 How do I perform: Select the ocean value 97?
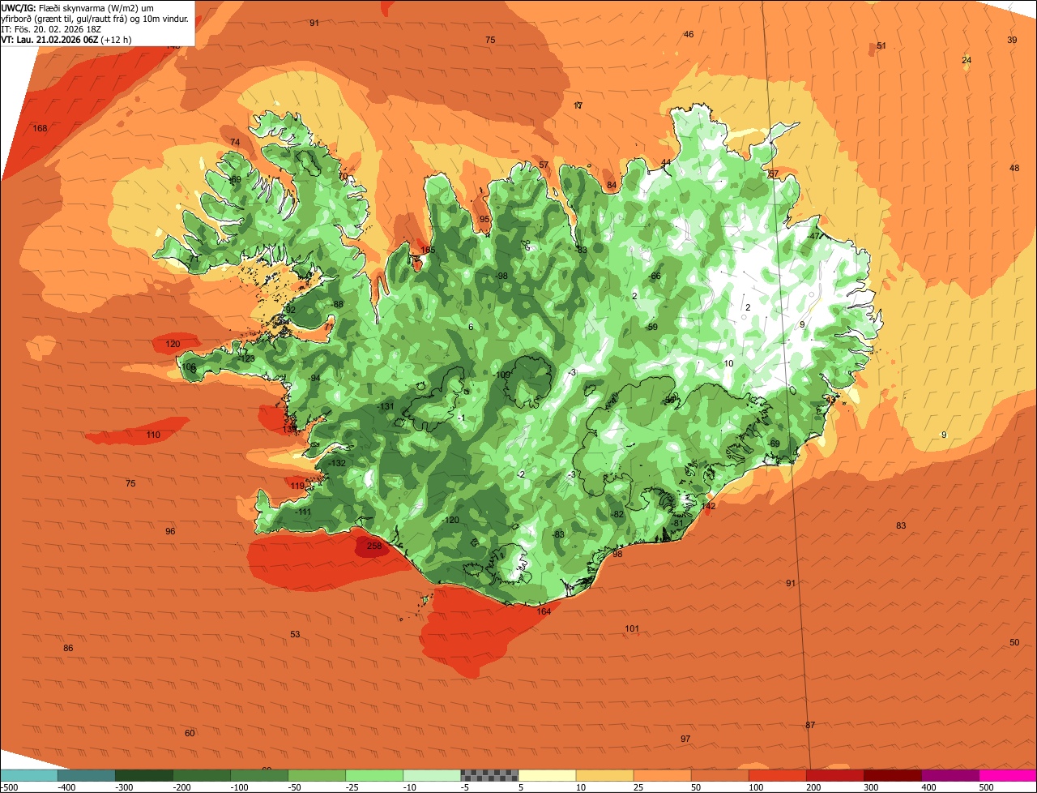click(685, 739)
